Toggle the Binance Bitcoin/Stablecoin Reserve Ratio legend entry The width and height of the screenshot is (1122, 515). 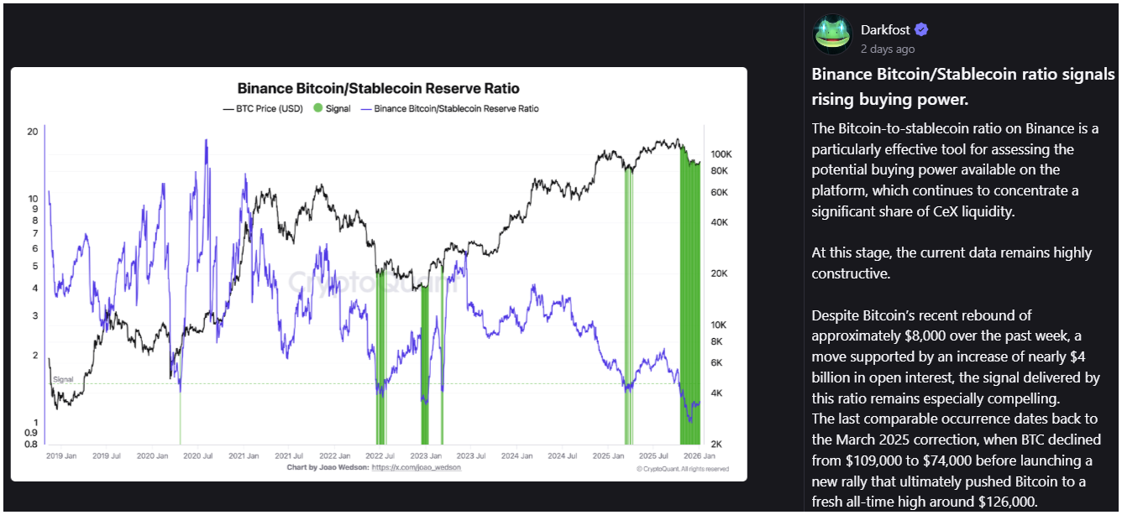coord(449,108)
